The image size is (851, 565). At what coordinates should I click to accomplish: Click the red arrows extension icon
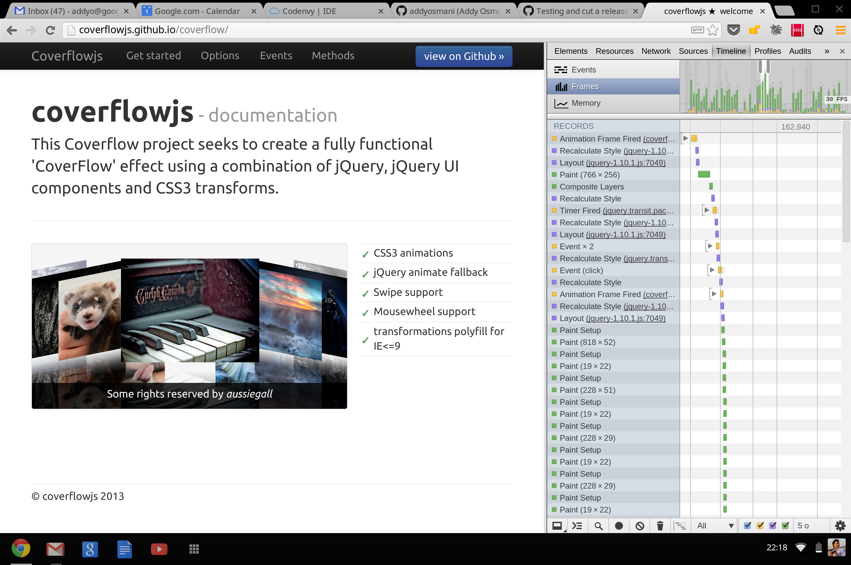pyautogui.click(x=797, y=30)
